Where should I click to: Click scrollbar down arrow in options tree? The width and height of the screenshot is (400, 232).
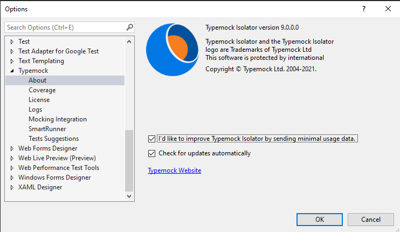(x=129, y=197)
